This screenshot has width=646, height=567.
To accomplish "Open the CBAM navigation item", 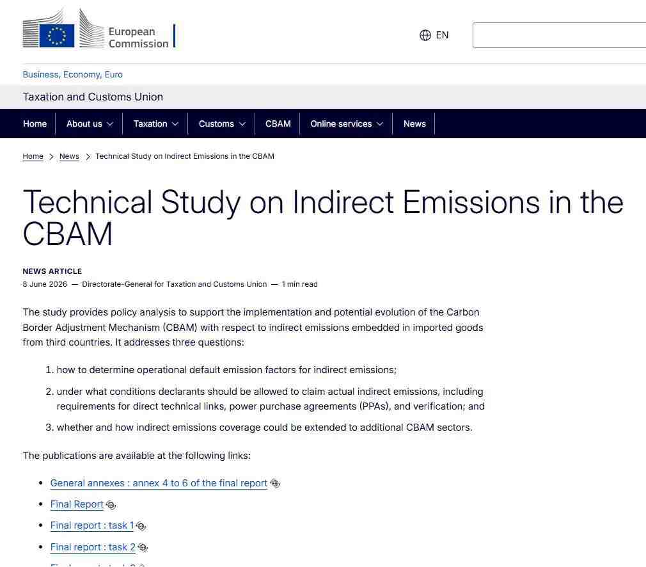I will (x=278, y=124).
